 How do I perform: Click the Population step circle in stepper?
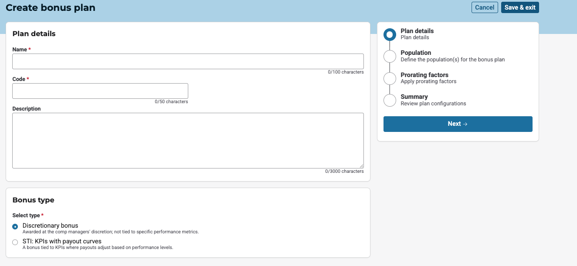point(390,56)
